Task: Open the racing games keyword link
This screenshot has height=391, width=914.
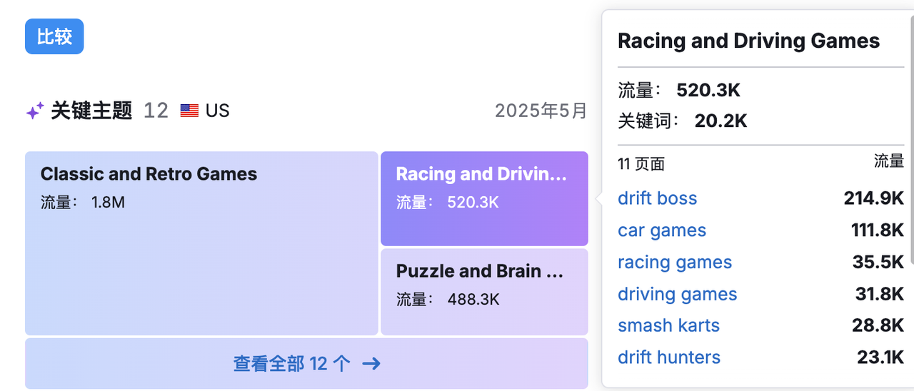Action: pos(675,263)
